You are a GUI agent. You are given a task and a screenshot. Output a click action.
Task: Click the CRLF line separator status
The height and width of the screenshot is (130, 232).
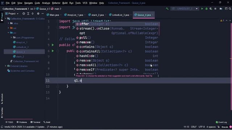point(194,127)
